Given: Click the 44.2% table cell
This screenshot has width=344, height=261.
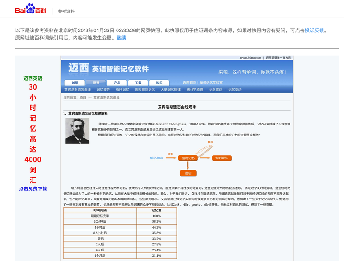Looking at the screenshot, I should pos(157,227).
